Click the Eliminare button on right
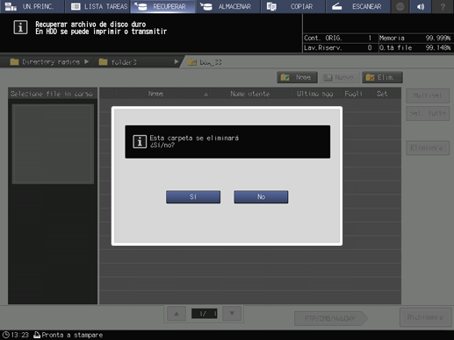454x340 pixels. point(428,148)
